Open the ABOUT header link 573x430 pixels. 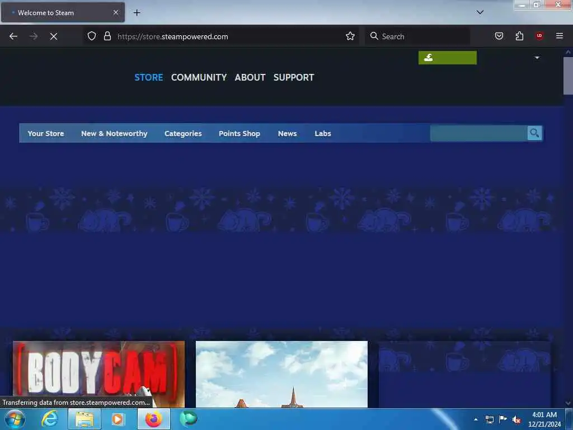(x=250, y=77)
